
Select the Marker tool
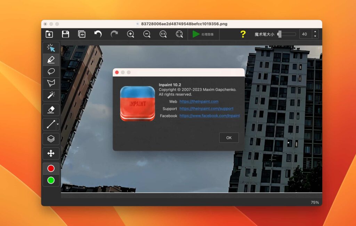50,60
